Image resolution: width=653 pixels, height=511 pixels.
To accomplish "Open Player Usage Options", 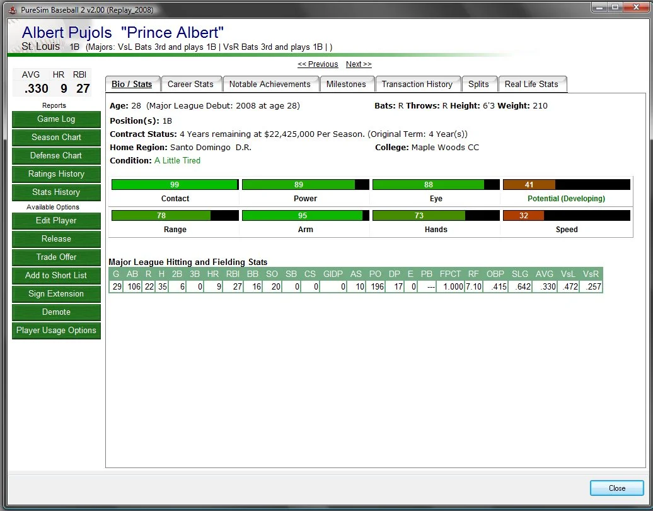I will tap(56, 331).
